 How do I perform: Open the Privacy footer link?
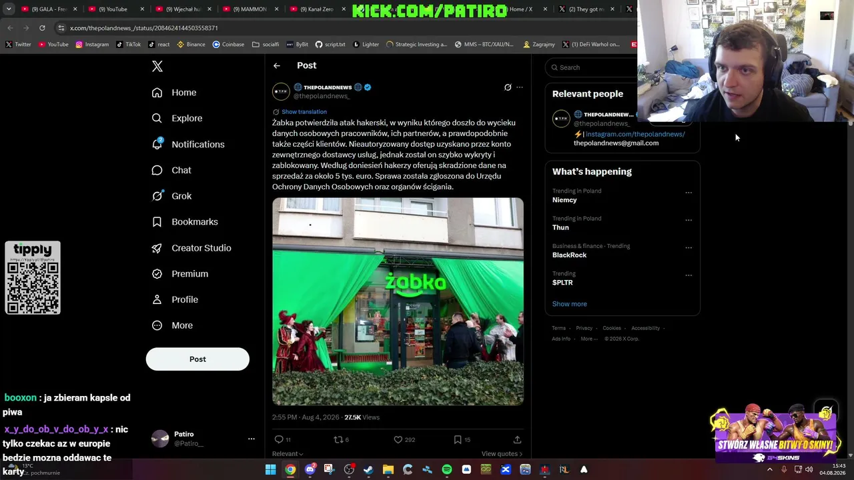(584, 328)
